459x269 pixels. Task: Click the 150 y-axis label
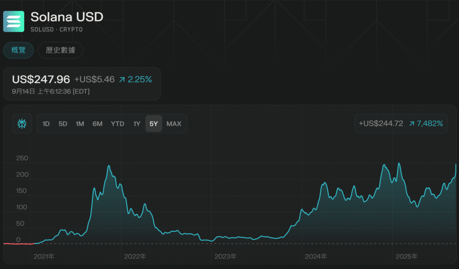point(22,191)
